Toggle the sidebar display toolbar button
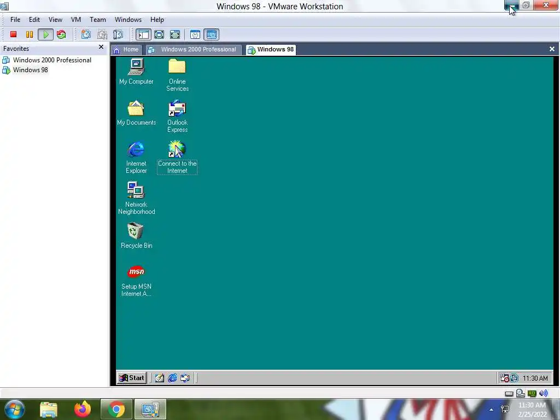The width and height of the screenshot is (560, 420). point(143,34)
